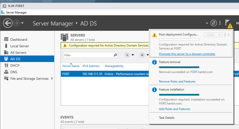Open dropdown next to save query icon
Image resolution: width=239 pixels, height=129 pixels.
coord(147,55)
